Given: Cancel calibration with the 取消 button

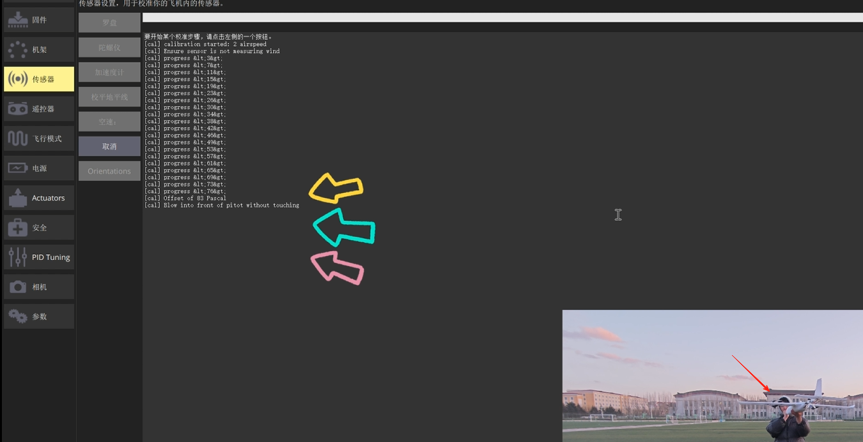Looking at the screenshot, I should point(109,146).
